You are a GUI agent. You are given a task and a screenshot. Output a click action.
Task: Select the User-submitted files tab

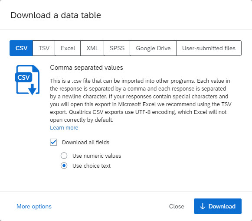(209, 48)
